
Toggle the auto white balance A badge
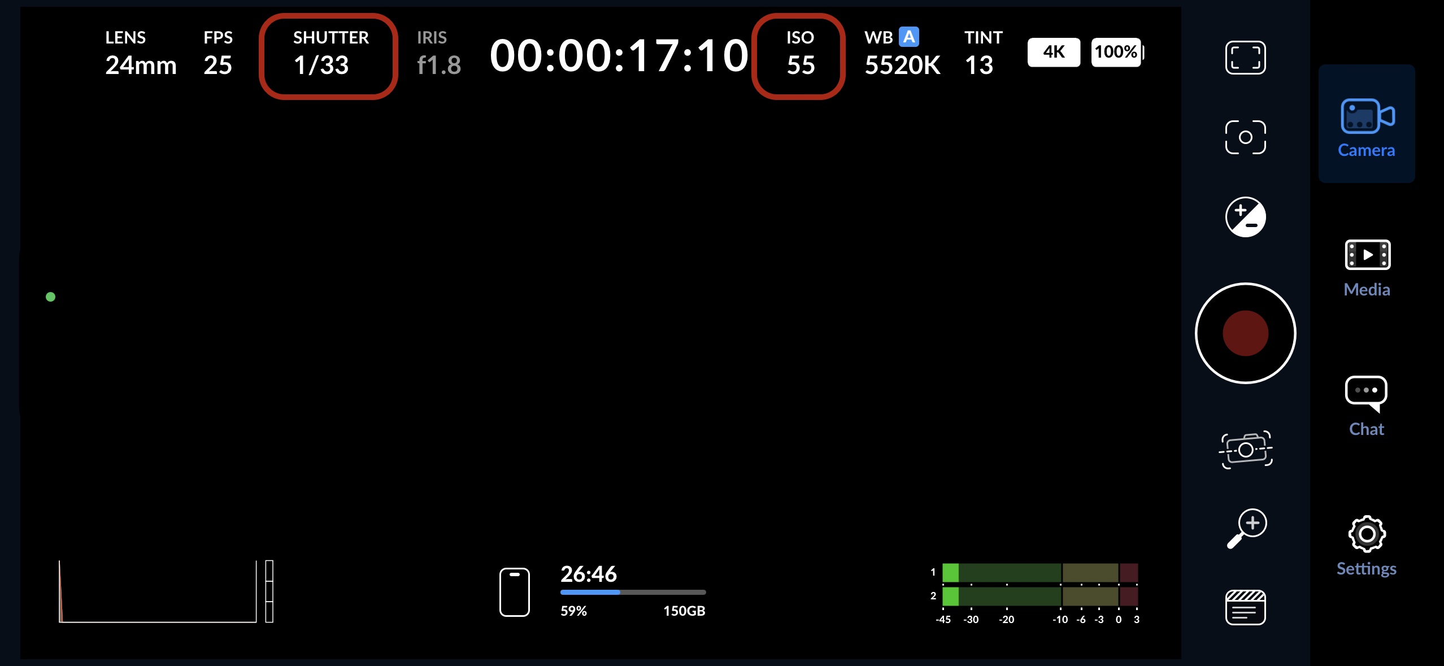point(909,37)
